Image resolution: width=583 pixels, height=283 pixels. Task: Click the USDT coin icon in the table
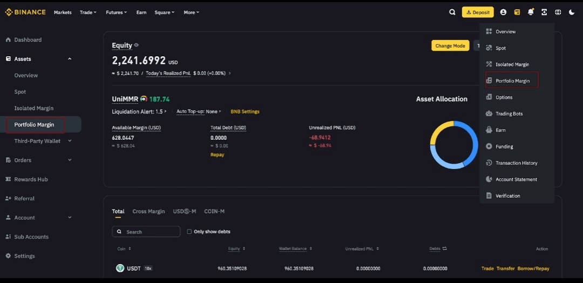pos(120,268)
